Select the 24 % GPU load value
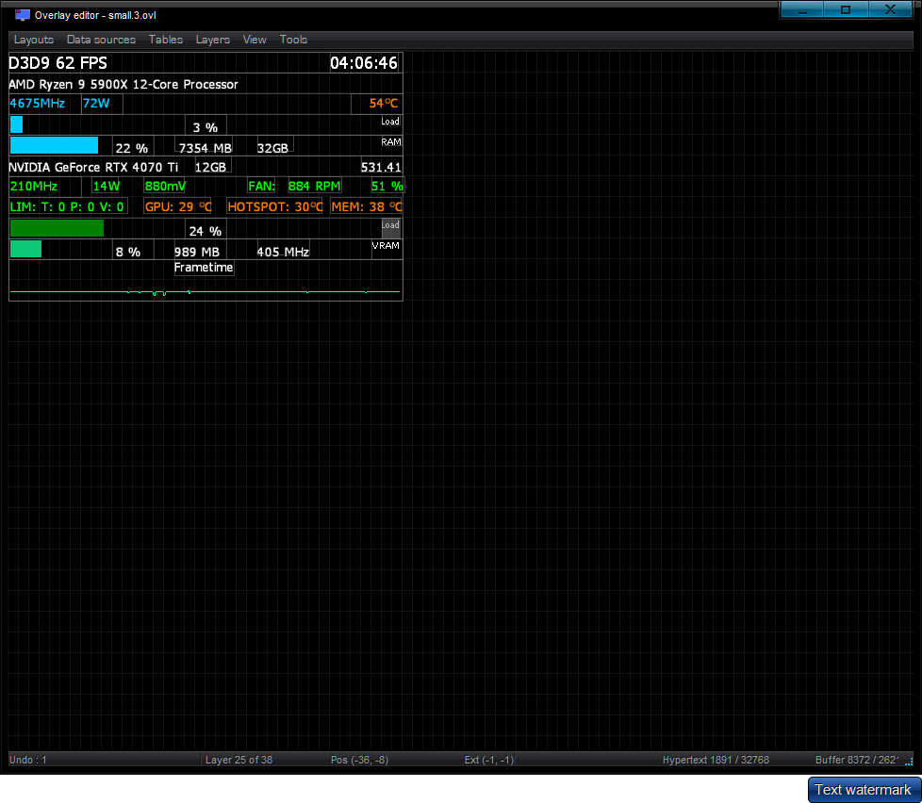 pyautogui.click(x=206, y=231)
